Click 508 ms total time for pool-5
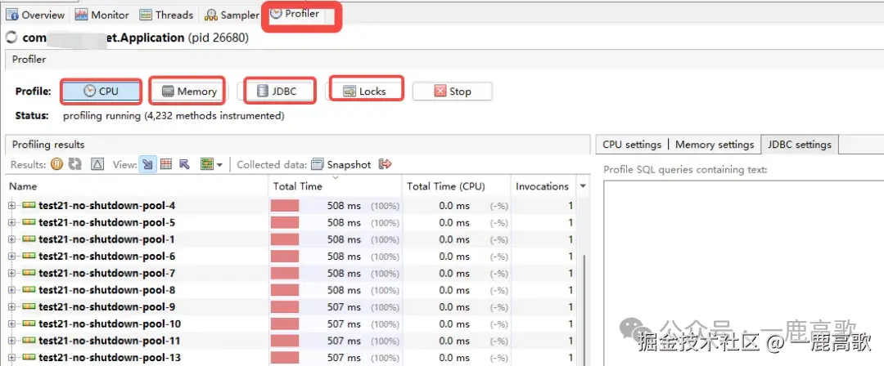 (344, 222)
